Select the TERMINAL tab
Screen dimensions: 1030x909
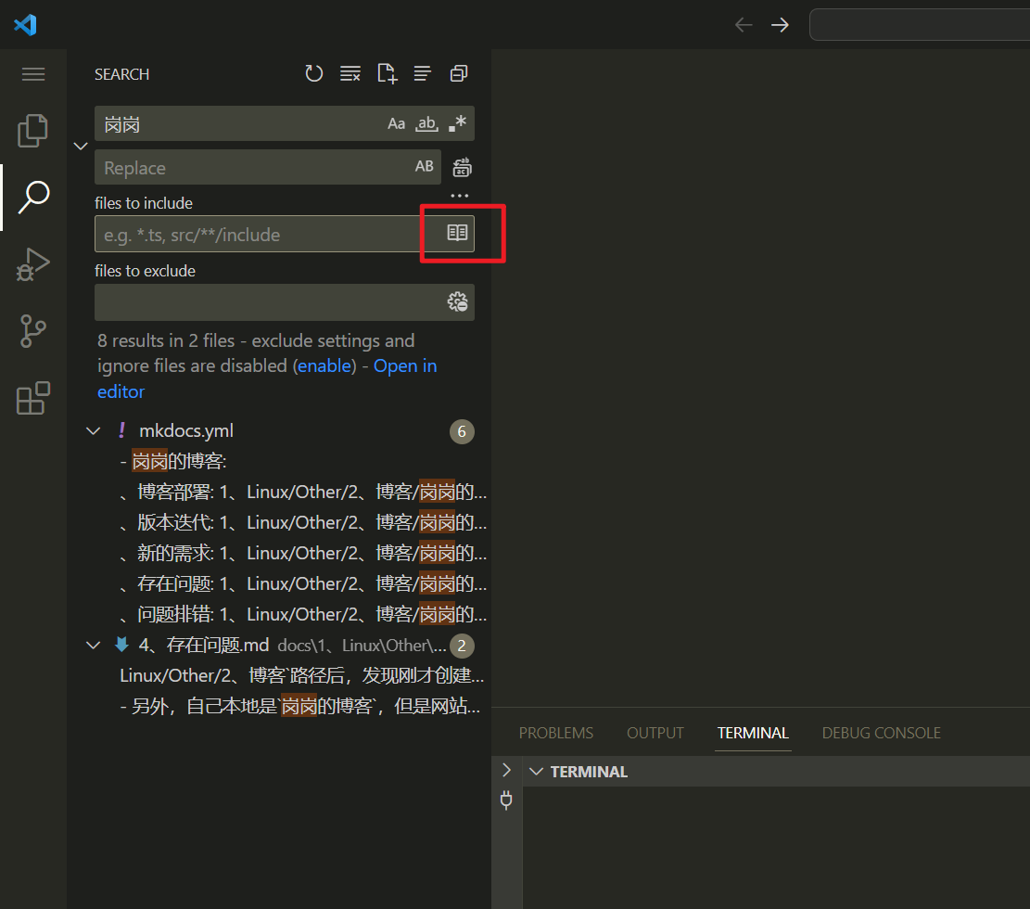coord(753,733)
